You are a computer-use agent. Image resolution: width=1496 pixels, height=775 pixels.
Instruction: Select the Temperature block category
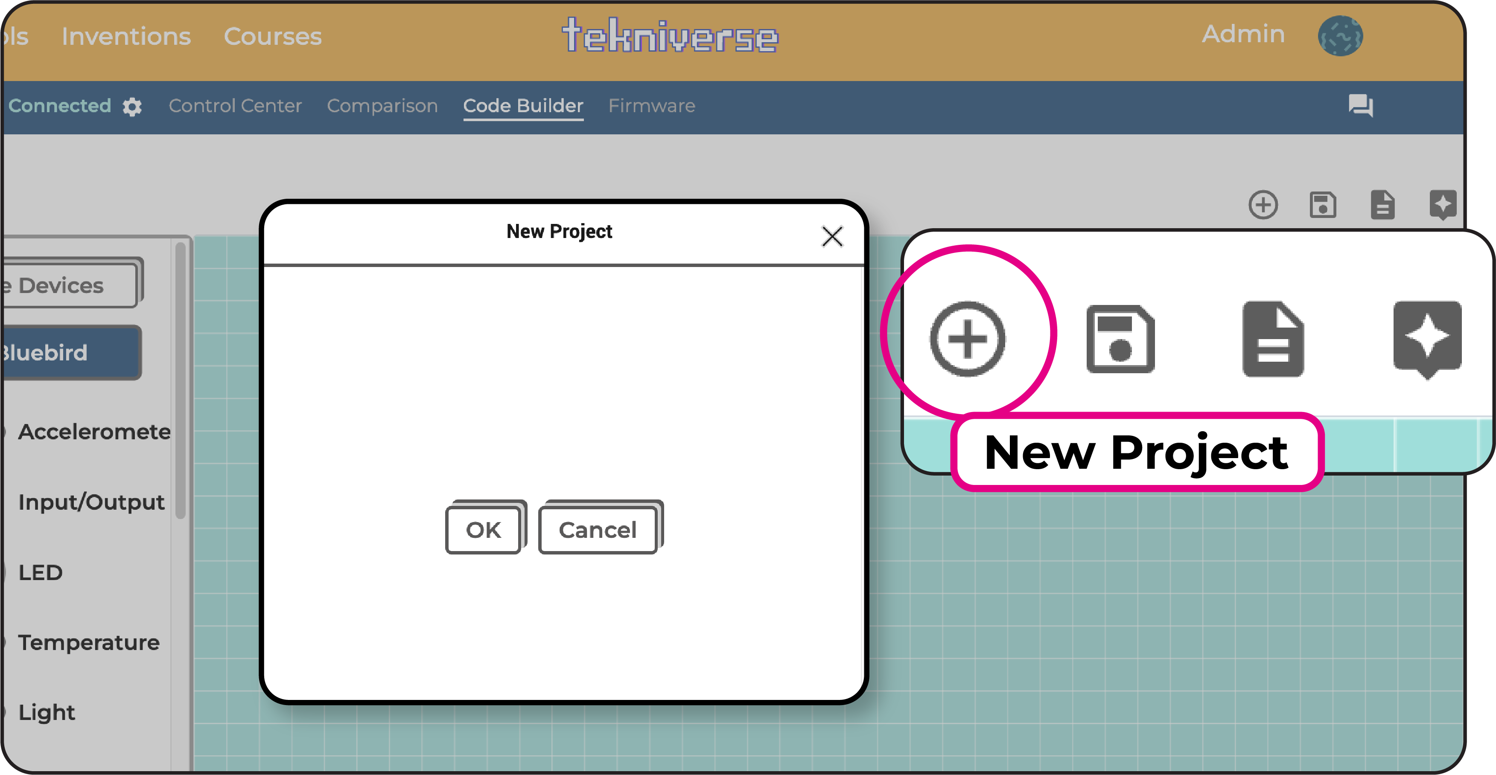pos(88,643)
